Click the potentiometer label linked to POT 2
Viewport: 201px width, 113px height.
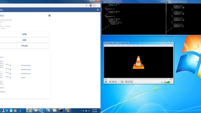[x=27, y=70]
